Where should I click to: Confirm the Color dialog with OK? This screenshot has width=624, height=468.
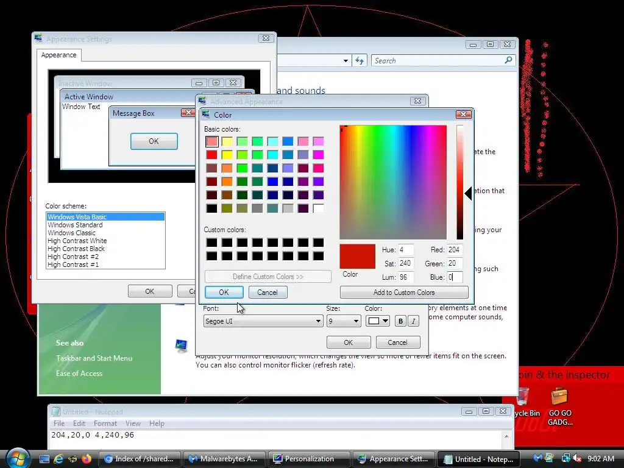224,292
